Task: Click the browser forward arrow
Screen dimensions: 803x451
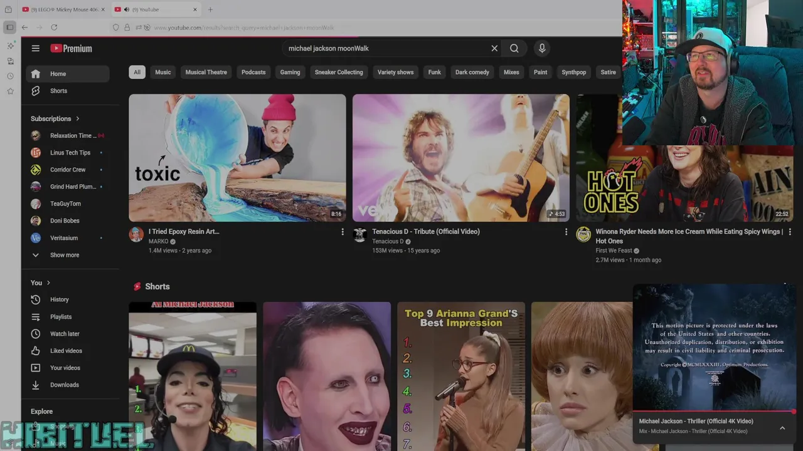Action: click(39, 28)
